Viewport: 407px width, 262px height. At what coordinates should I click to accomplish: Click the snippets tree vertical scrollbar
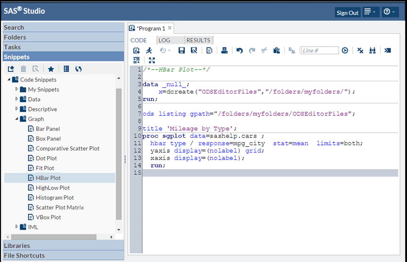(119, 154)
